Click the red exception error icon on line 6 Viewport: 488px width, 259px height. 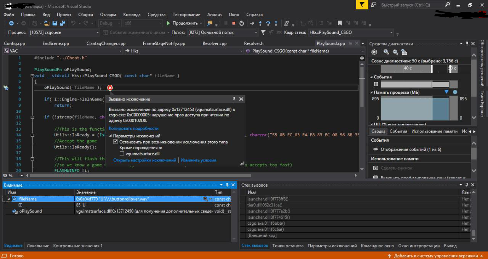110,88
